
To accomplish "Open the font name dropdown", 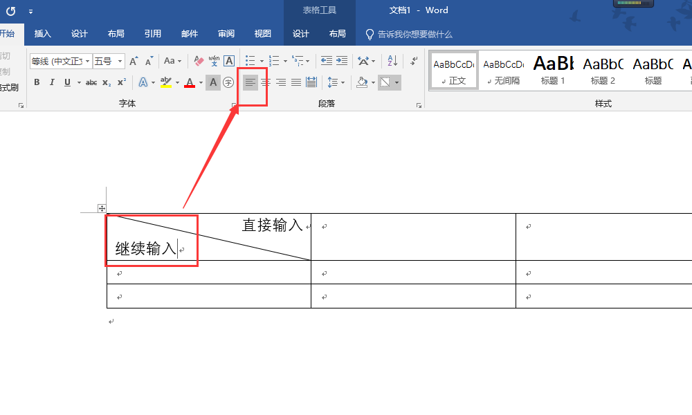I will (x=87, y=61).
